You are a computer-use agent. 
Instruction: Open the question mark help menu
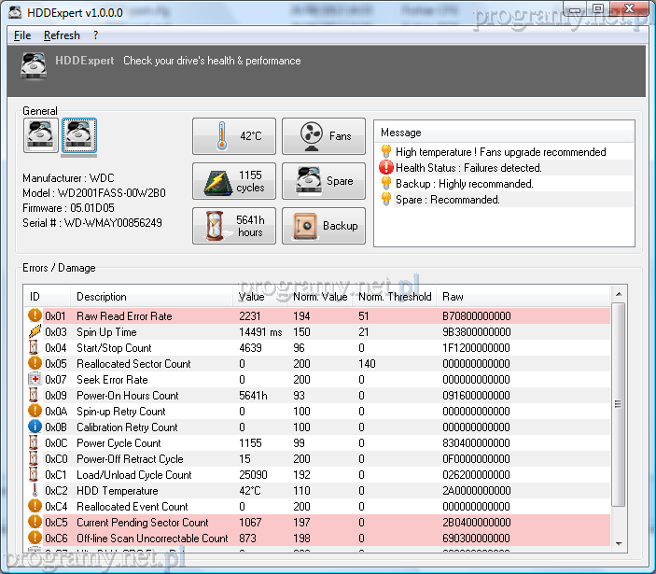coord(96,35)
